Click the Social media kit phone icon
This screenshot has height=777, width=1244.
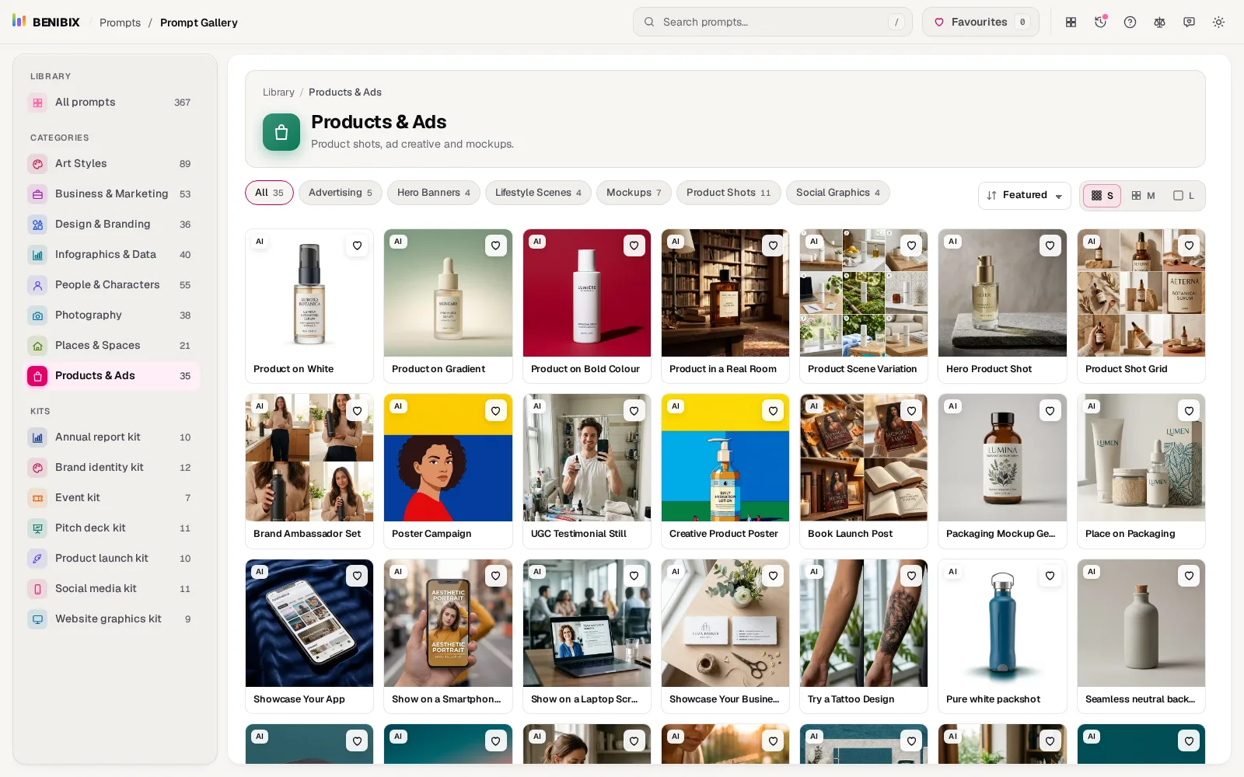click(x=37, y=589)
